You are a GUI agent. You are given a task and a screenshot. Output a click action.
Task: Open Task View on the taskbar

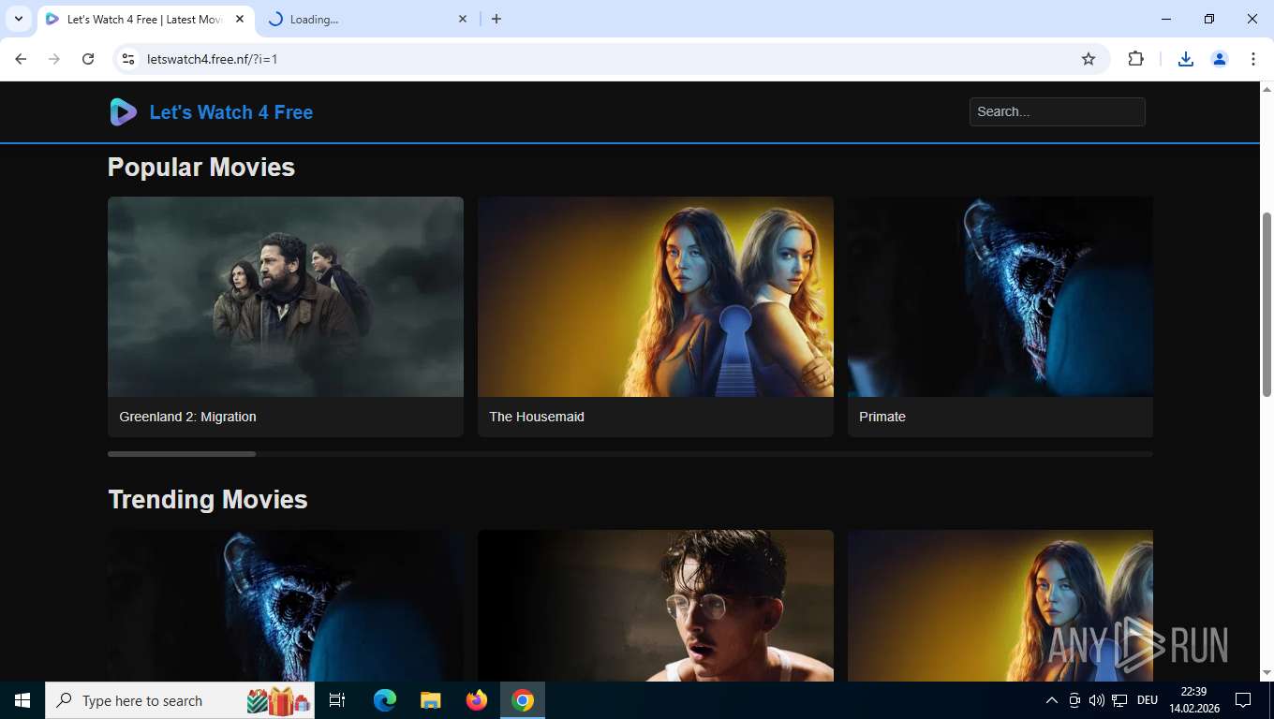pos(337,700)
